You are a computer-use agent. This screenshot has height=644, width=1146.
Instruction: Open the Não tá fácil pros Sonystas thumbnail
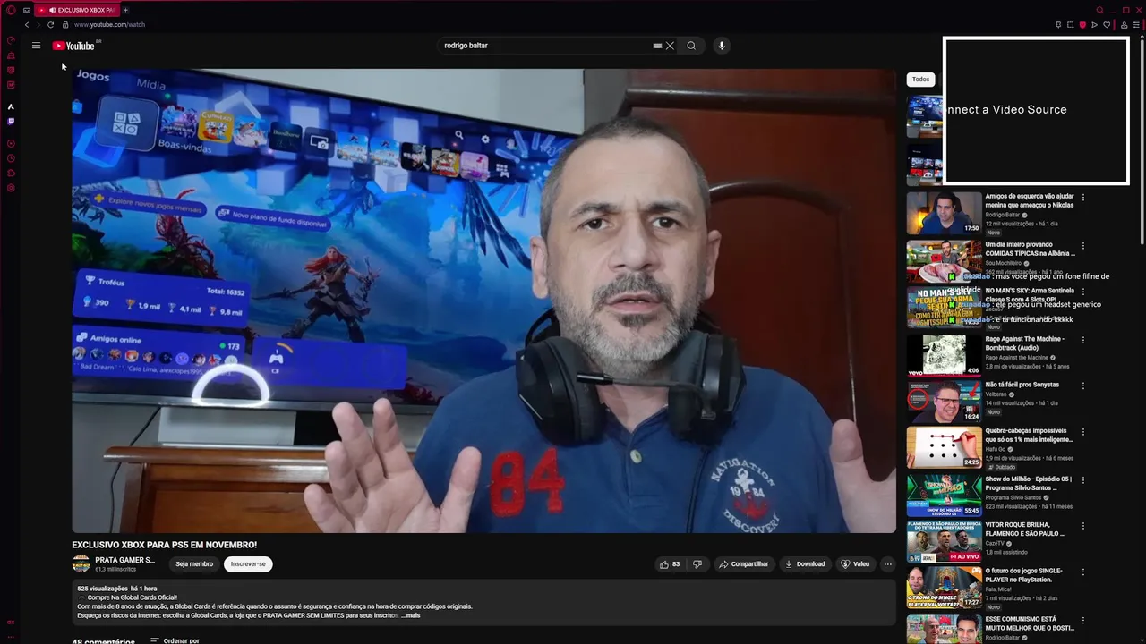point(945,402)
